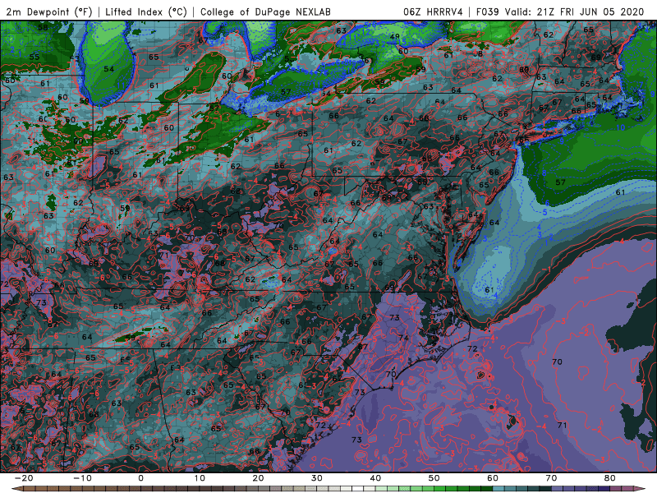Click the "57" dewpoint value over the Atlantic

point(561,182)
